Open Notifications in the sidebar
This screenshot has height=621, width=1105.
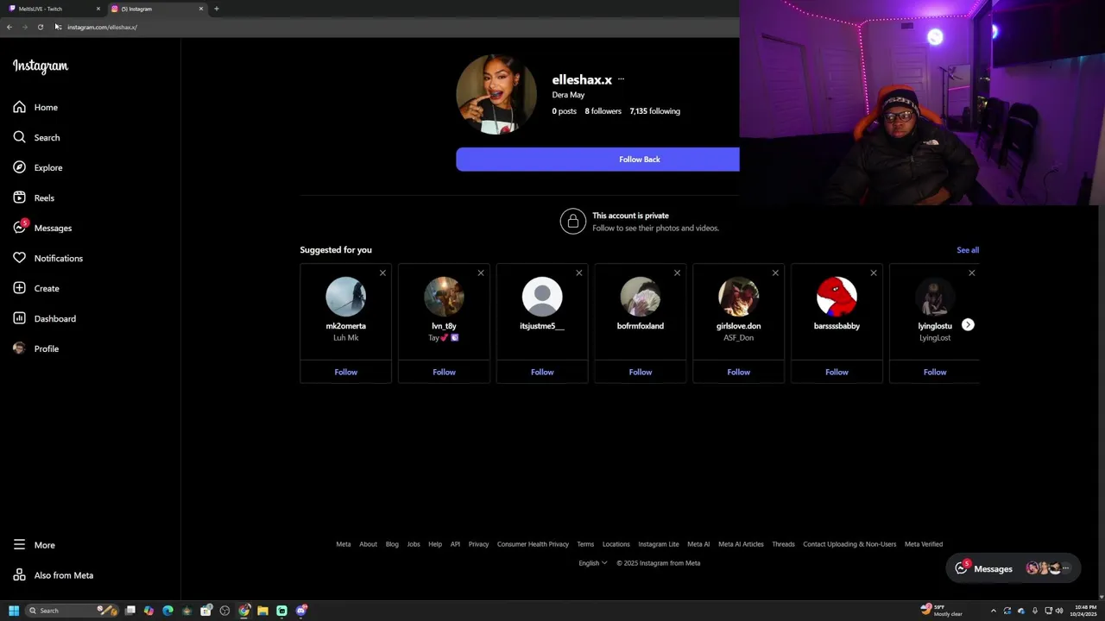(x=47, y=259)
